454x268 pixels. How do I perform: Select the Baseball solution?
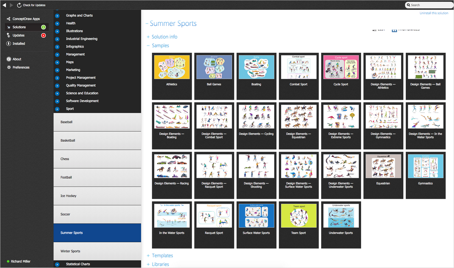click(97, 122)
